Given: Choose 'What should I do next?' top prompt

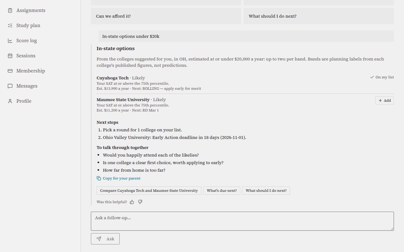Looking at the screenshot, I should tap(319, 16).
